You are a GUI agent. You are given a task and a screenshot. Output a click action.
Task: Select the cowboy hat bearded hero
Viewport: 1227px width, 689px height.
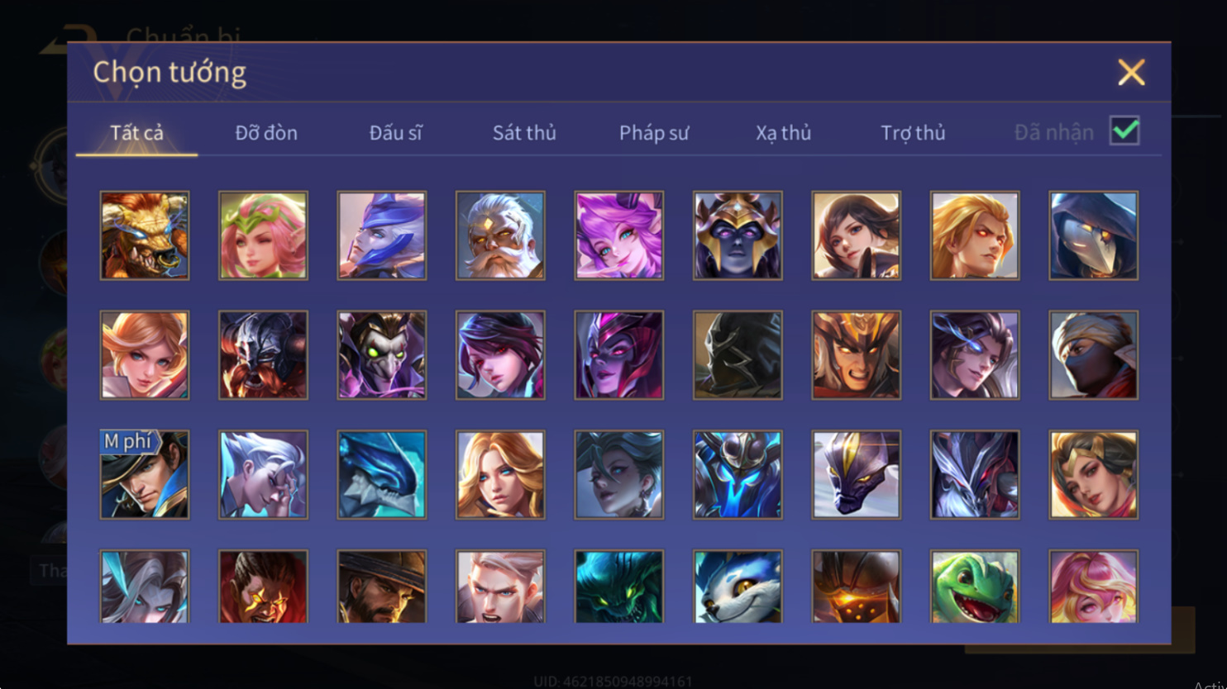click(x=382, y=587)
